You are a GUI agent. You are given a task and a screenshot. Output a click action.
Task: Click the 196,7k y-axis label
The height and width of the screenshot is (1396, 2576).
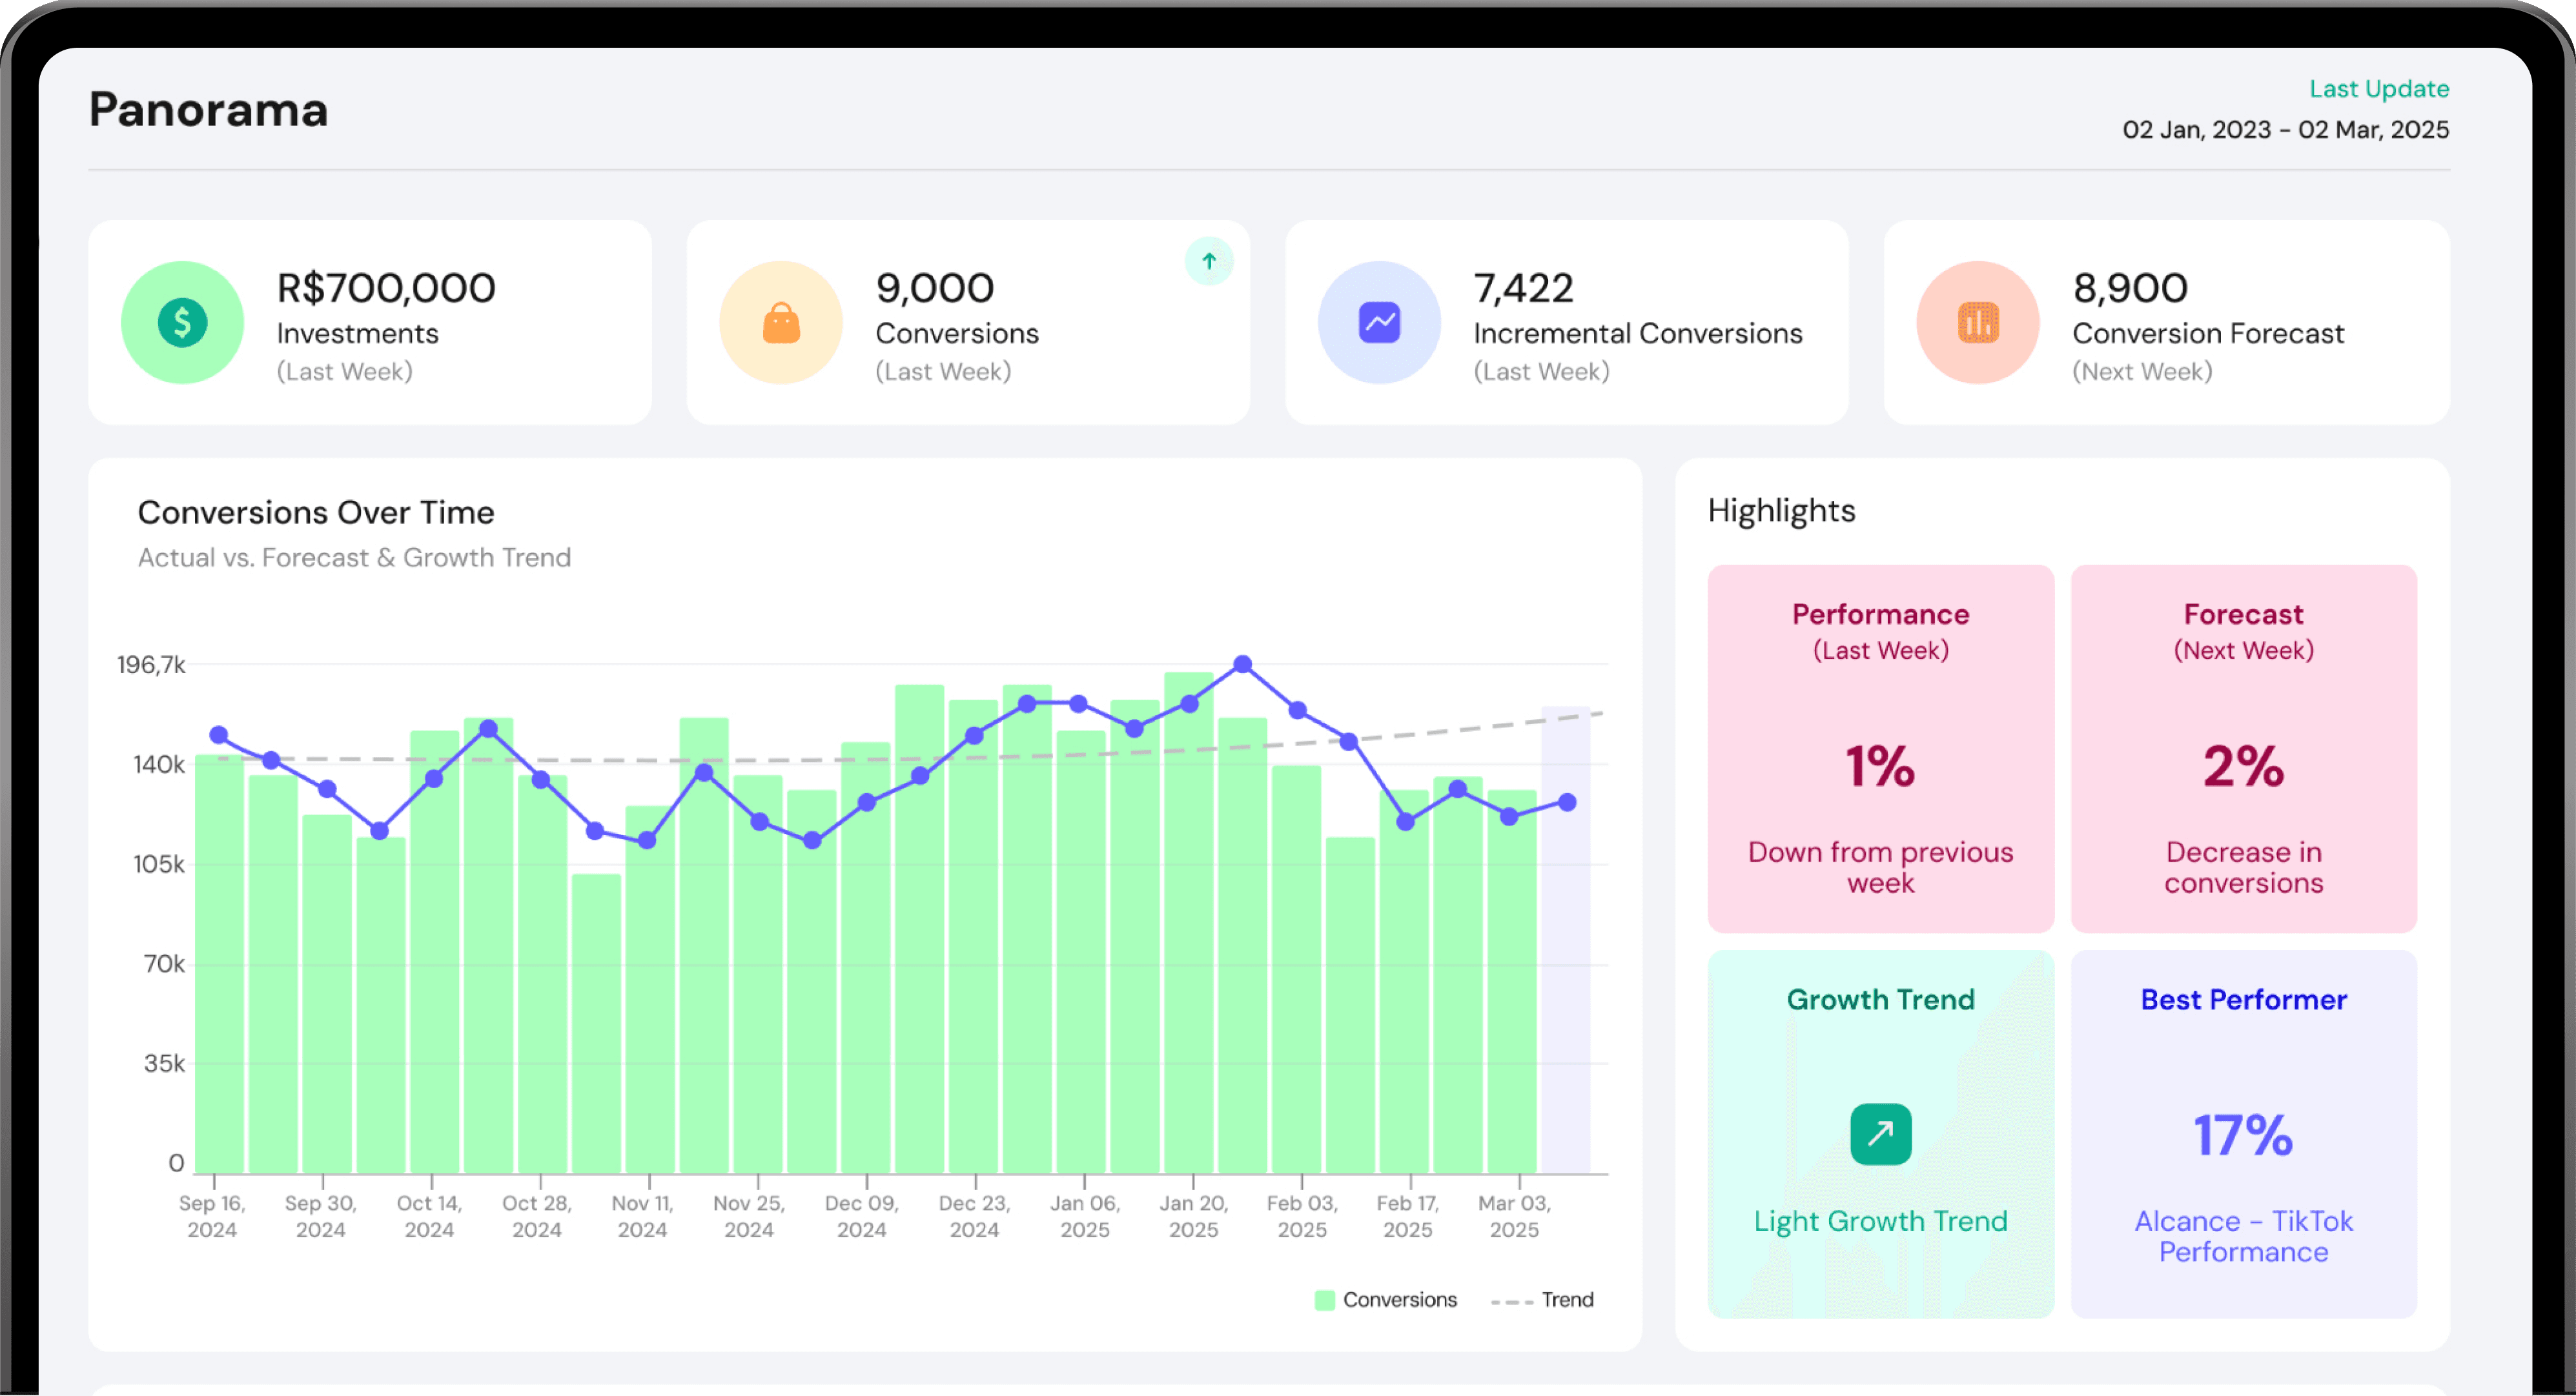pyautogui.click(x=151, y=665)
